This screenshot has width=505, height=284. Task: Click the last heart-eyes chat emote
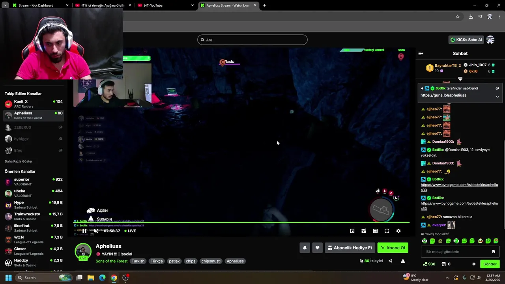click(496, 241)
